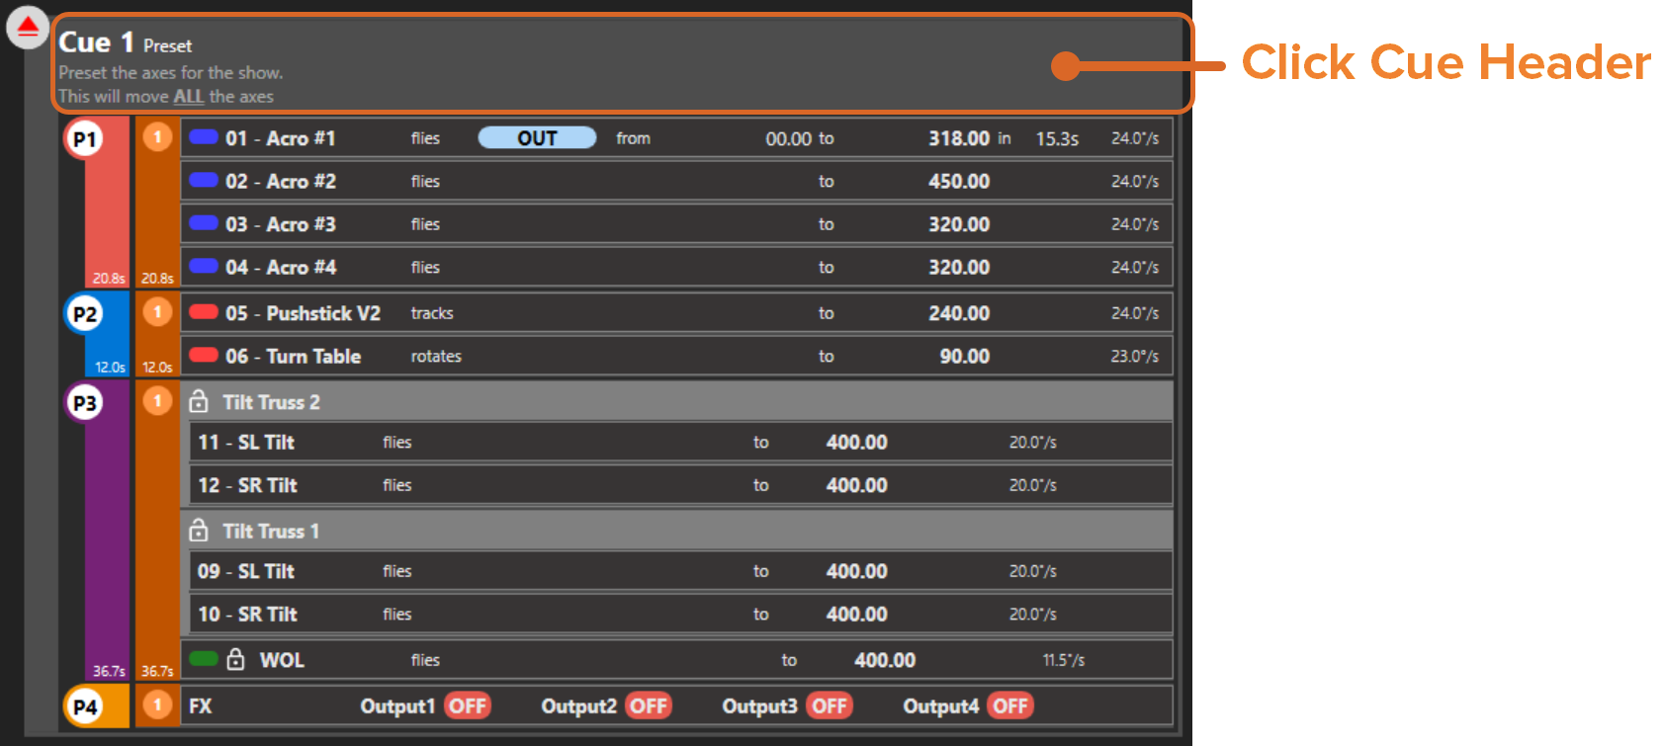Image resolution: width=1665 pixels, height=746 pixels.
Task: Click the red indicator for 06 - Turn Table
Action: coord(204,355)
